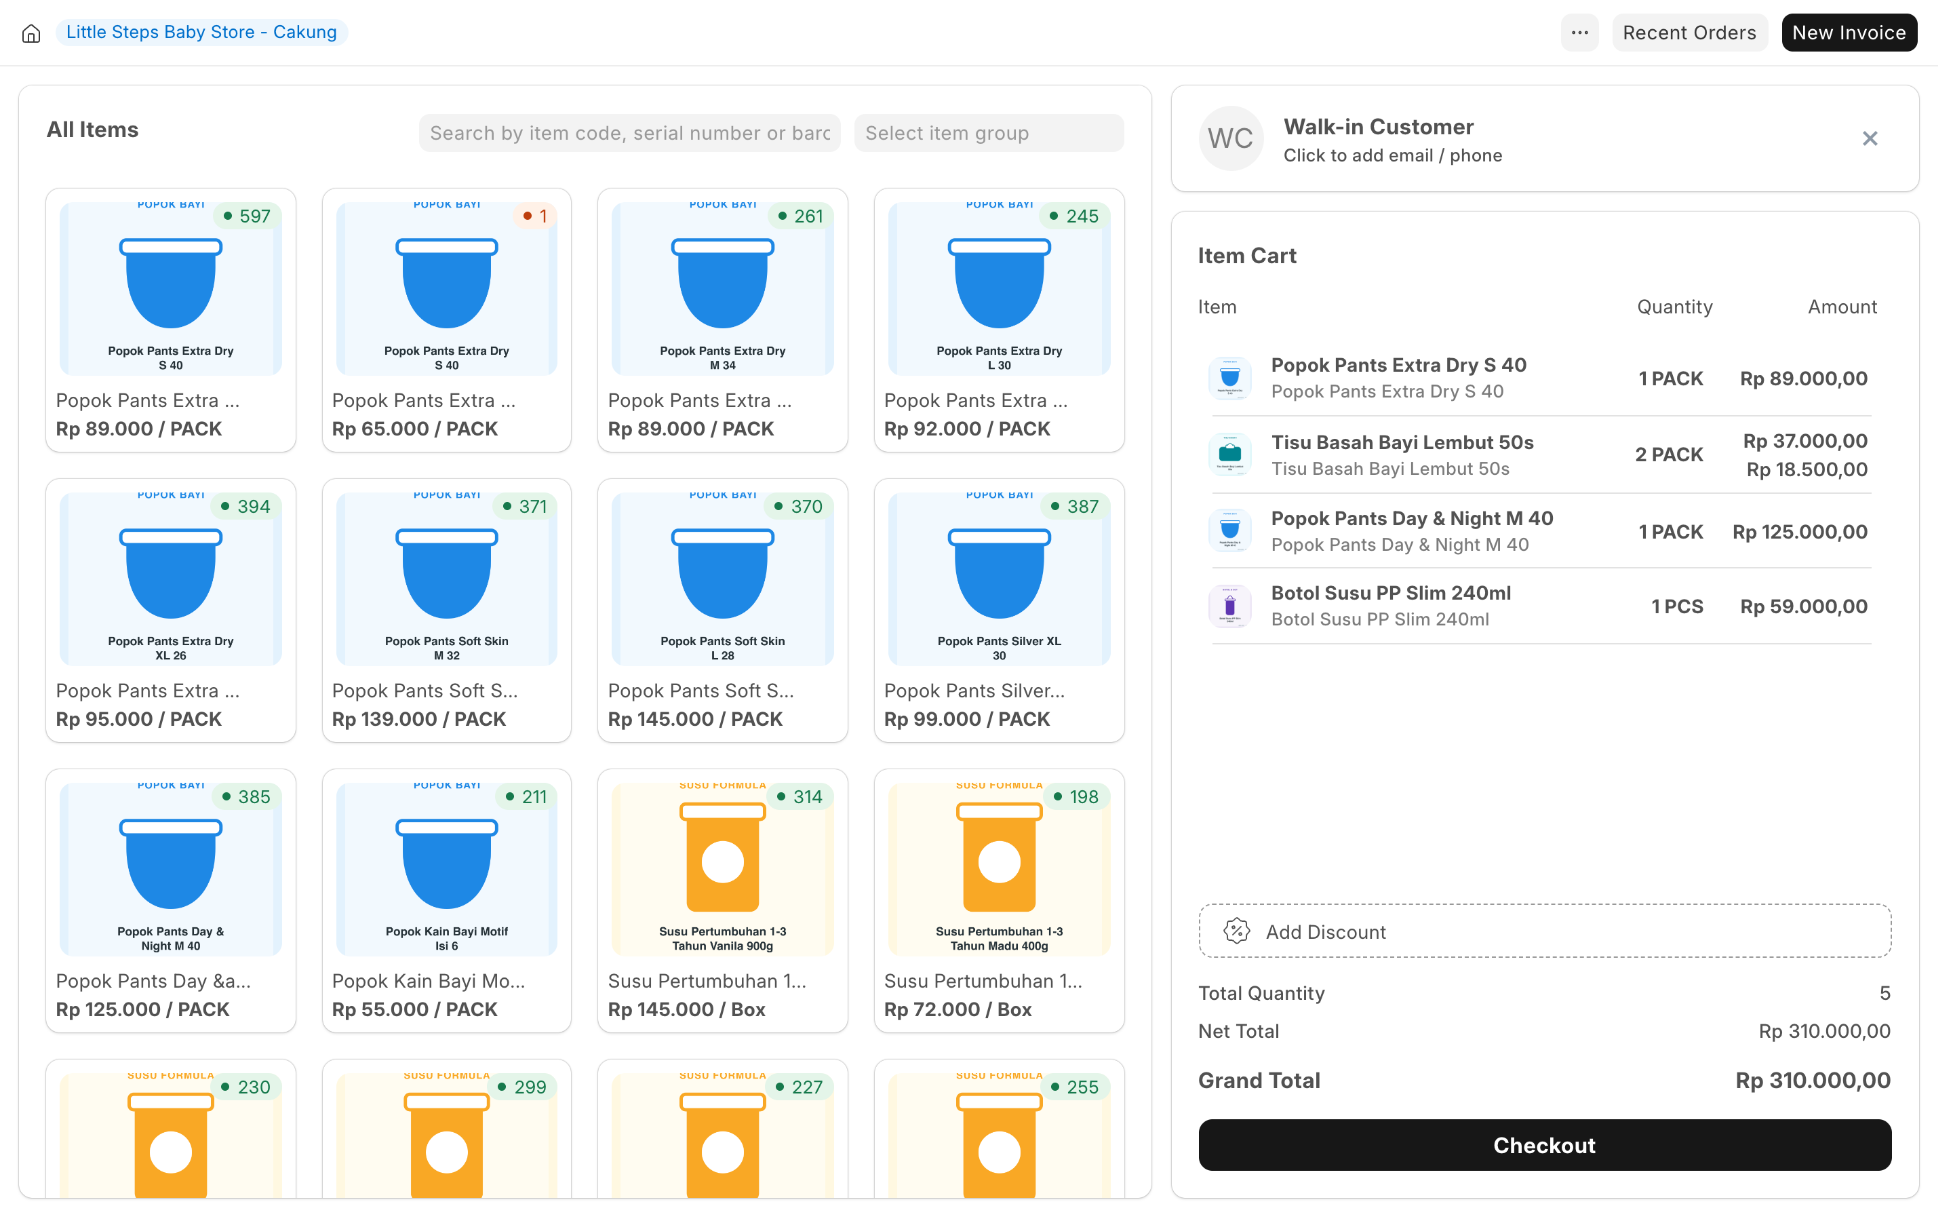Go to the home icon
Viewport: 1953px width, 1221px height.
coord(31,33)
